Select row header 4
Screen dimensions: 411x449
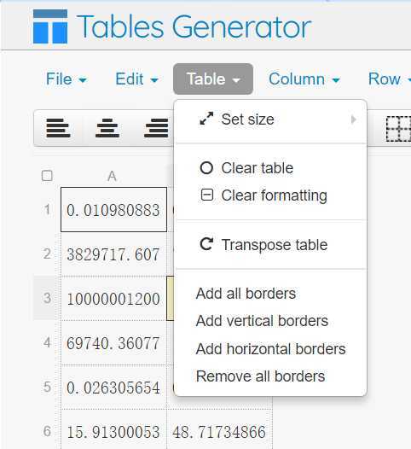point(47,342)
